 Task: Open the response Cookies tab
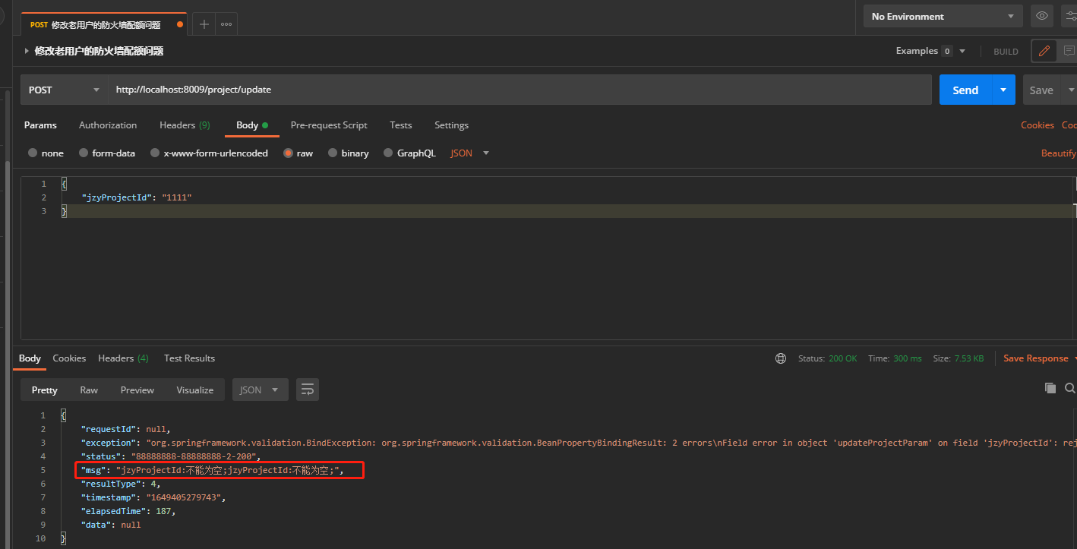(x=69, y=358)
